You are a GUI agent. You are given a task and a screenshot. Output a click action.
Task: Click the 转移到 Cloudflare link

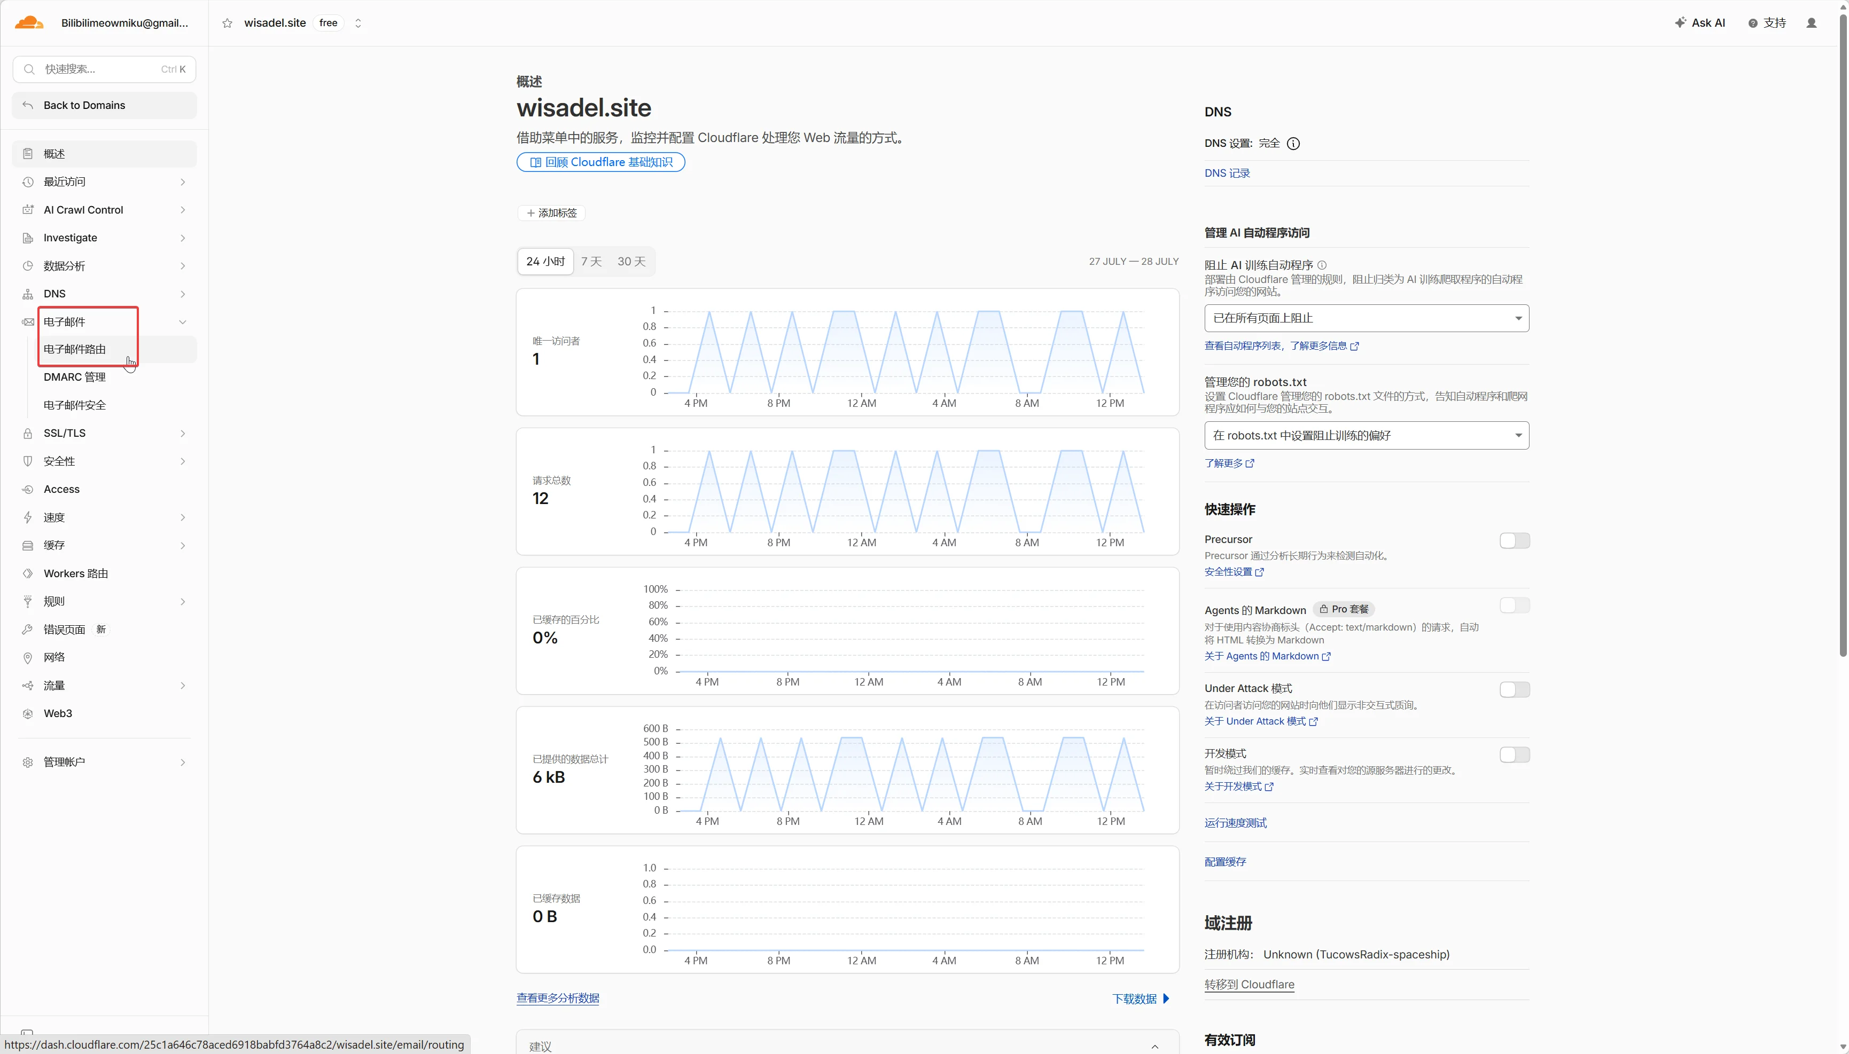[x=1249, y=985]
